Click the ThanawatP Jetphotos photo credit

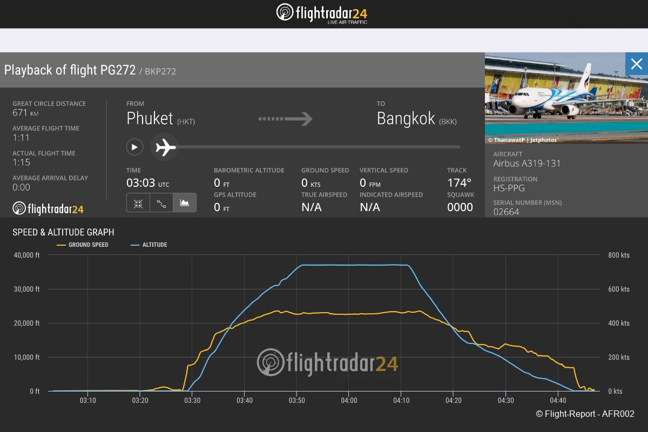523,140
